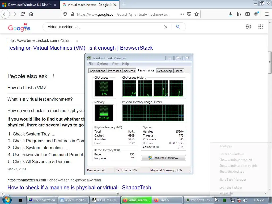The width and height of the screenshot is (272, 204).
Task: Open Task Manager File menu
Action: [91, 64]
